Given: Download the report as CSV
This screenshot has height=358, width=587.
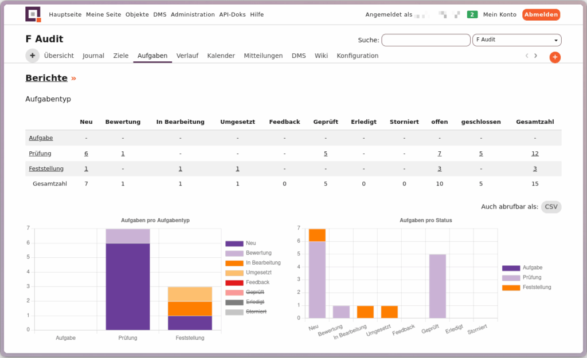Looking at the screenshot, I should (551, 207).
